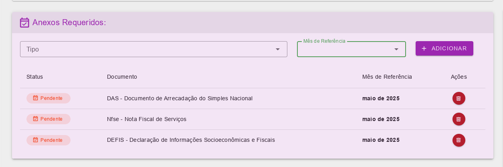
Task: Click the Anexos Requeridos section title
Action: (x=69, y=22)
